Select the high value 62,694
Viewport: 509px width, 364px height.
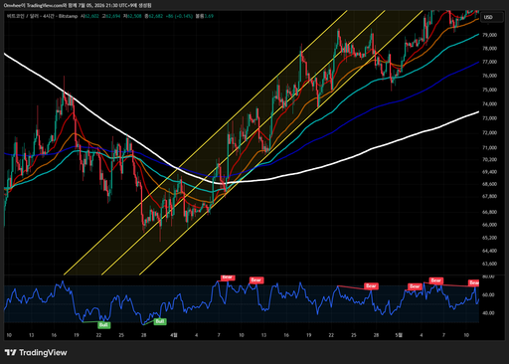click(113, 16)
